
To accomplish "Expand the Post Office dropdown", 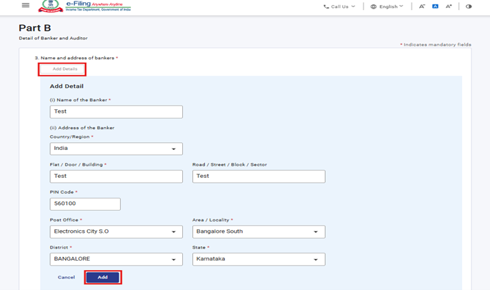I will click(x=116, y=231).
